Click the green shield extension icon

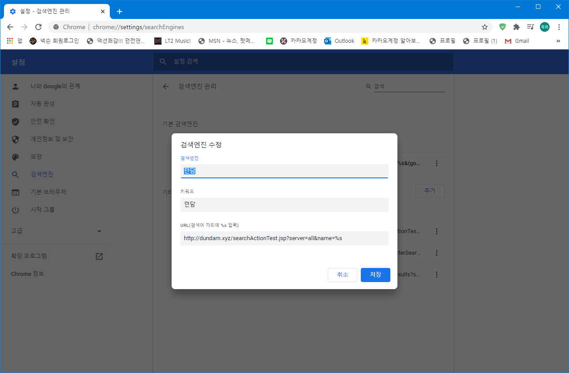click(x=502, y=27)
